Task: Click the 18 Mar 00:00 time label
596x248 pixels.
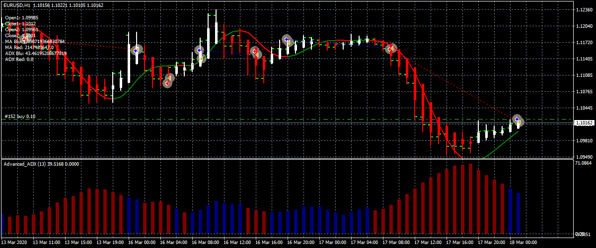Action: (524, 243)
